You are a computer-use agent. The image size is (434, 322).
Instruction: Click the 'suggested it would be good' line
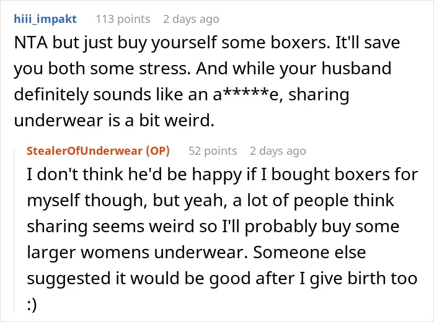[x=222, y=278]
